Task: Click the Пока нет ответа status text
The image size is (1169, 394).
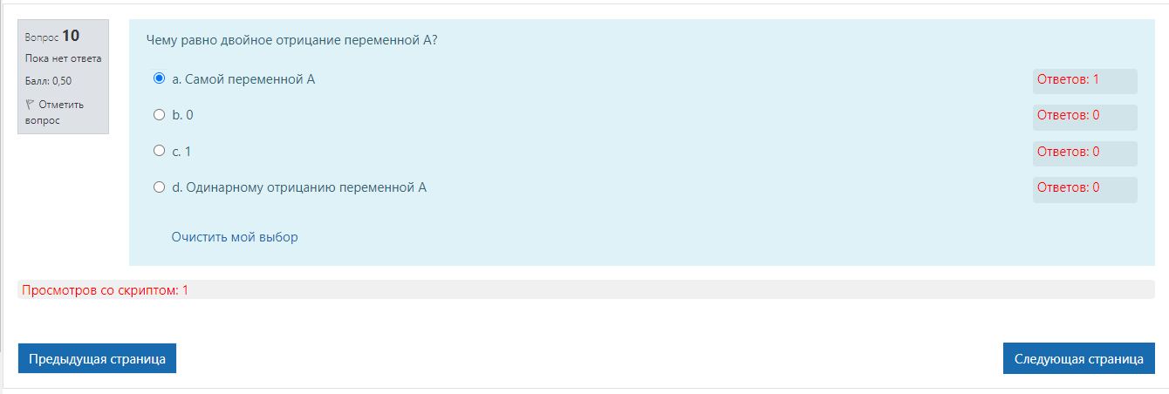Action: (63, 58)
